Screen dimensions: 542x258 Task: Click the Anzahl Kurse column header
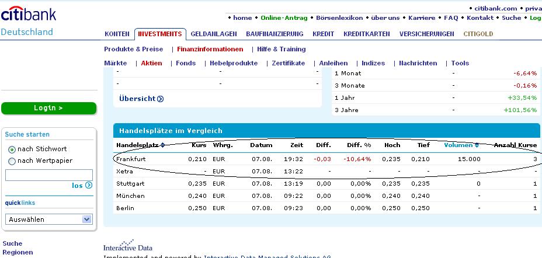tap(515, 145)
